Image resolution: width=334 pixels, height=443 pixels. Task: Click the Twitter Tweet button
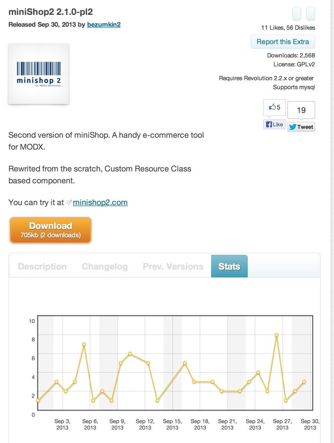[301, 127]
